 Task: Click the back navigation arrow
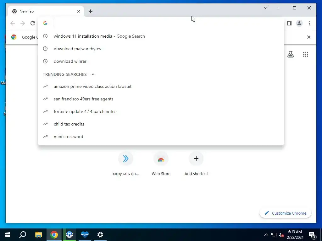13,23
